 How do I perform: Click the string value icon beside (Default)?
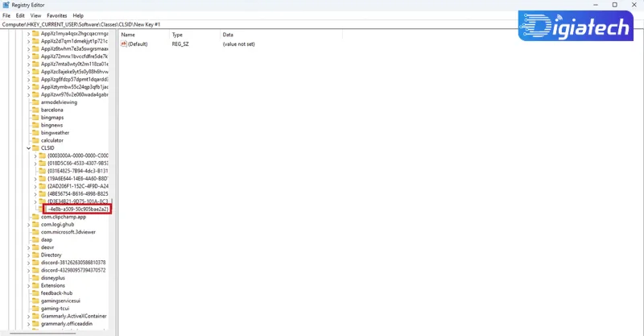point(124,44)
